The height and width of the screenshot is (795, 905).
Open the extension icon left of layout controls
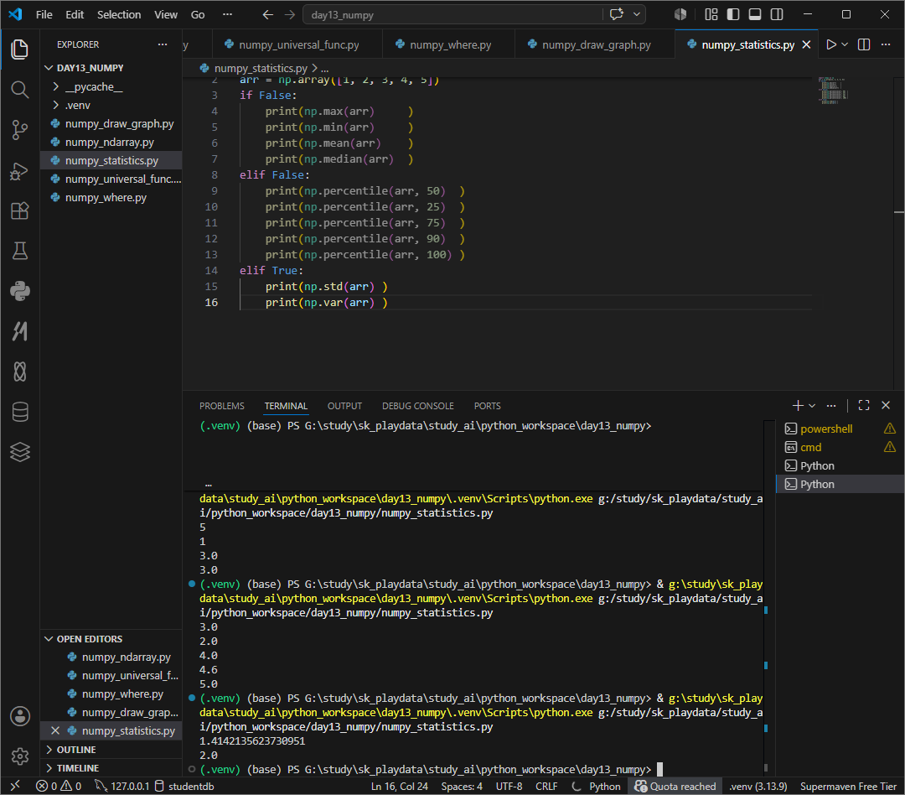coord(680,14)
